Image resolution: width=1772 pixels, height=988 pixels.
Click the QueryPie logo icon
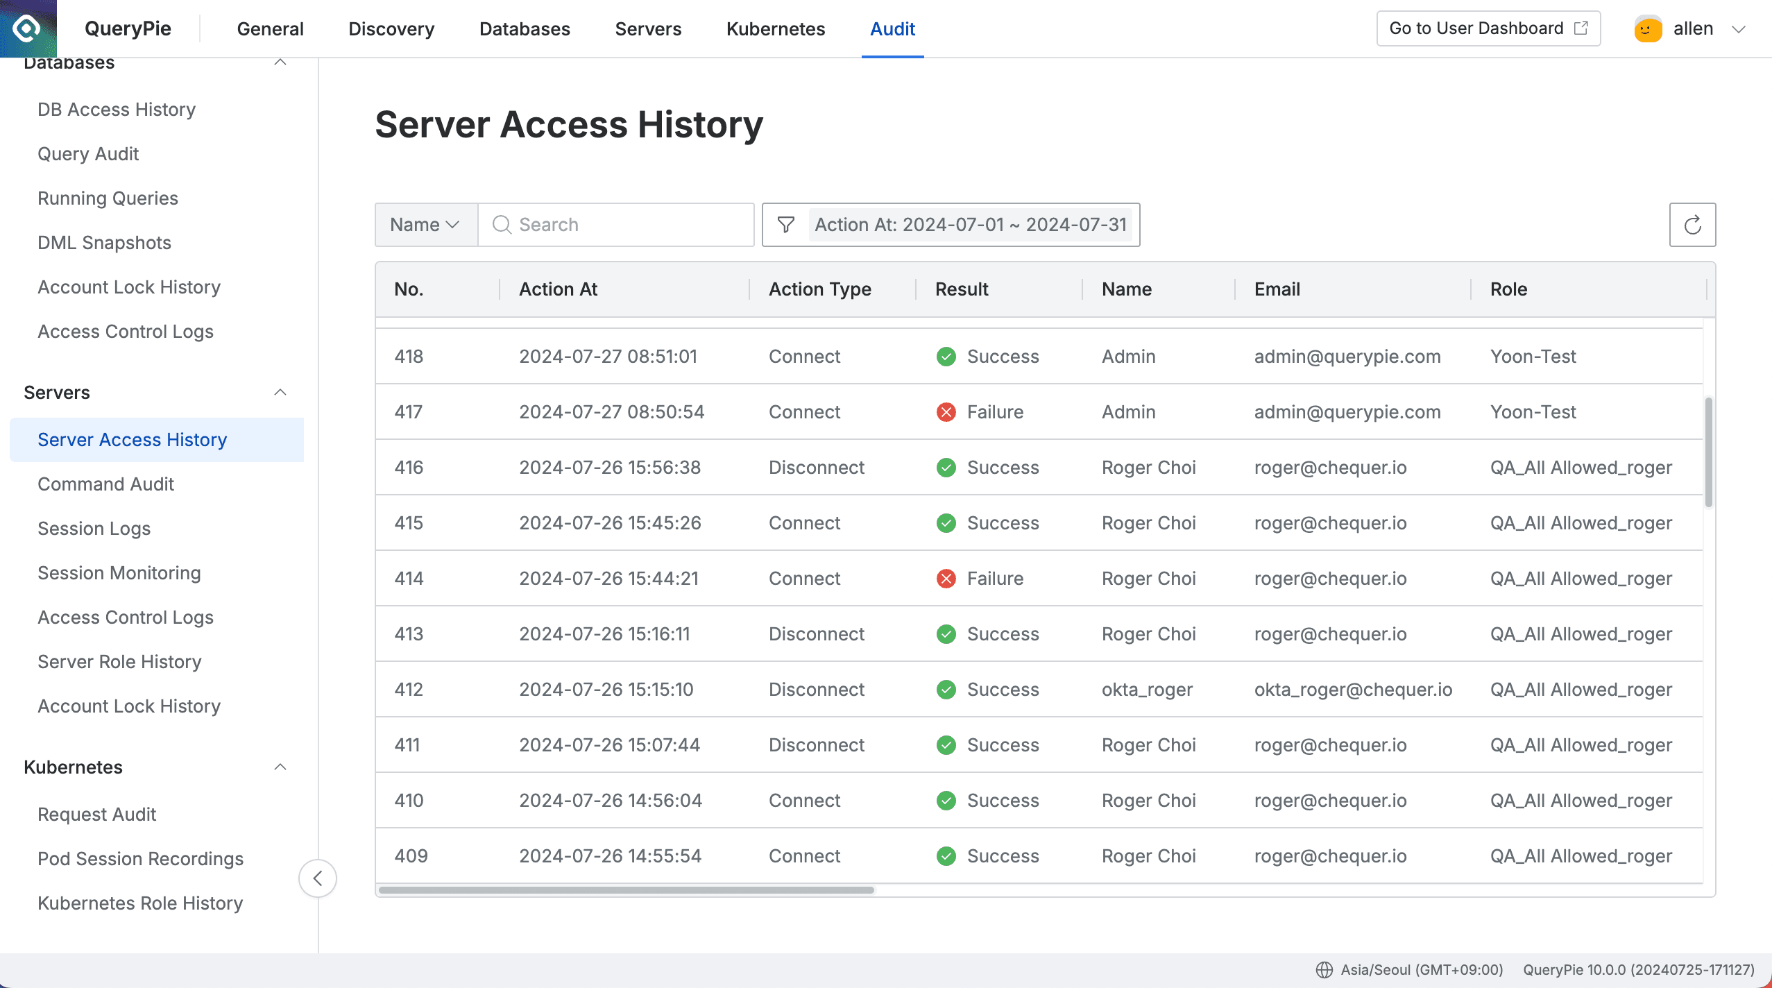tap(27, 28)
